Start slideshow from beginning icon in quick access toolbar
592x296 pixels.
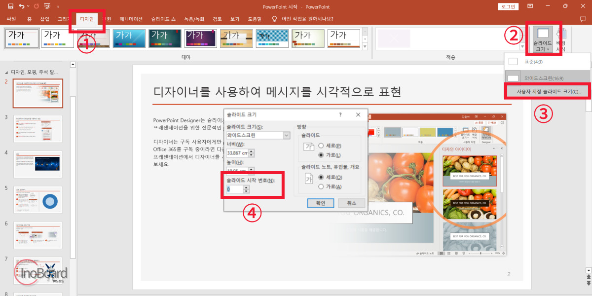(47, 6)
